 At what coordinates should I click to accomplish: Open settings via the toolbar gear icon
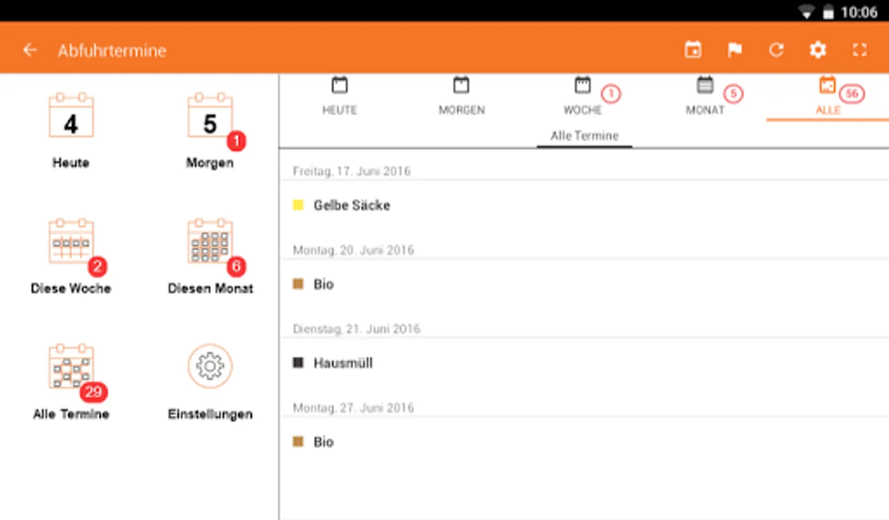[x=818, y=50]
